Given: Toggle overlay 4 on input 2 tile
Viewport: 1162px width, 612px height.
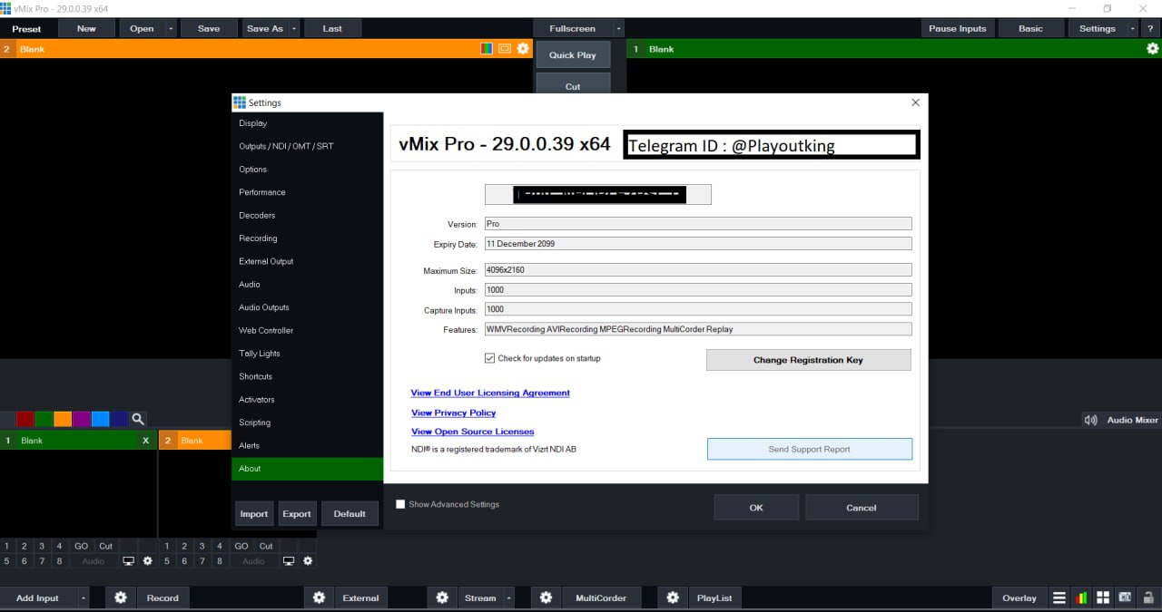Looking at the screenshot, I should click(219, 546).
